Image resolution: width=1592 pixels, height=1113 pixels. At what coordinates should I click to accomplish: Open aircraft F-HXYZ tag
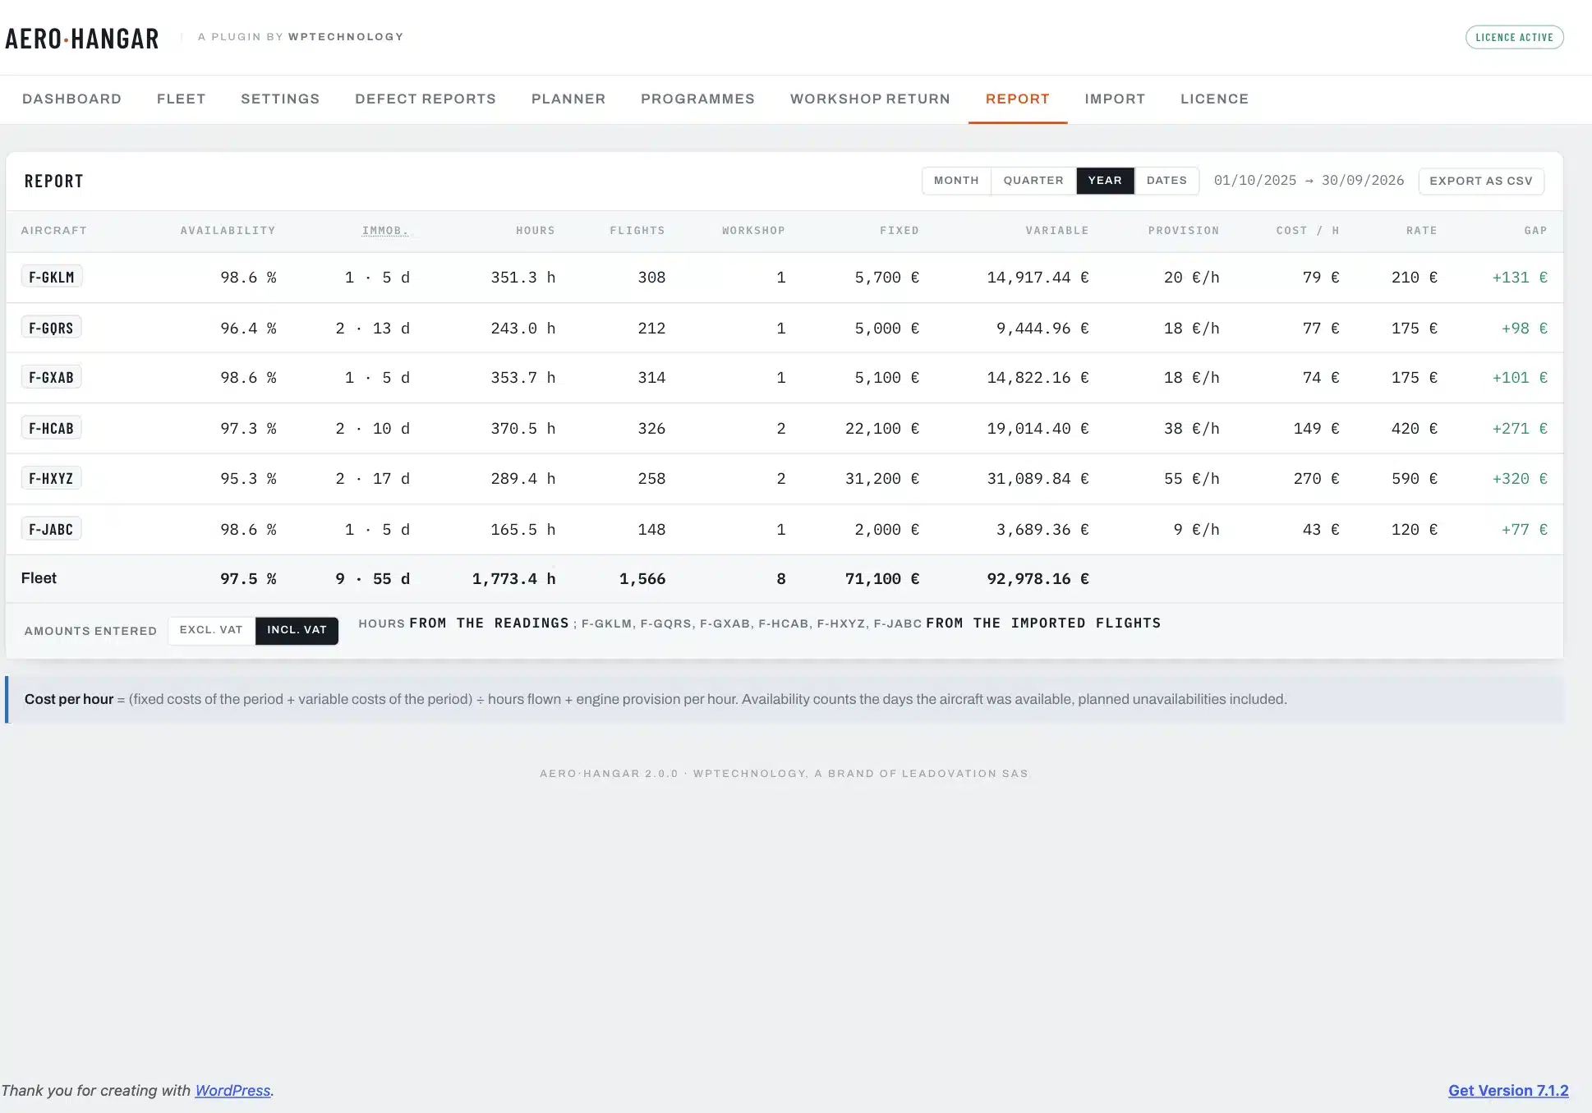pyautogui.click(x=51, y=478)
